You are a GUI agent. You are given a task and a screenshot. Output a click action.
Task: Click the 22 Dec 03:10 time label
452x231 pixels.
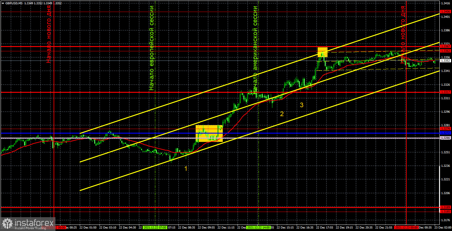(x=108, y=228)
